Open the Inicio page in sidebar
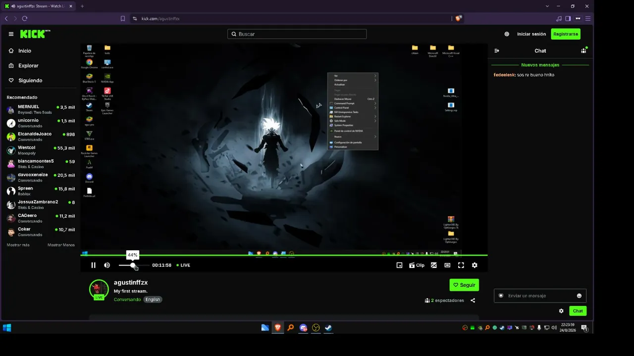Screen dimensions: 634x356 (x=20, y=50)
